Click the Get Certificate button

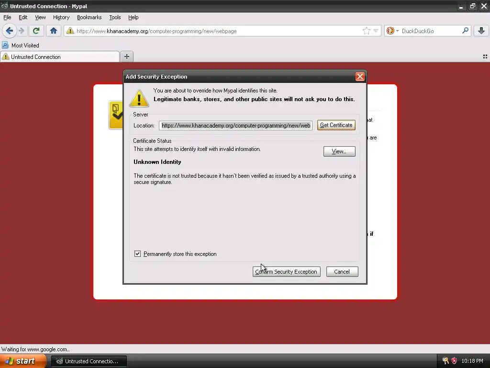336,125
